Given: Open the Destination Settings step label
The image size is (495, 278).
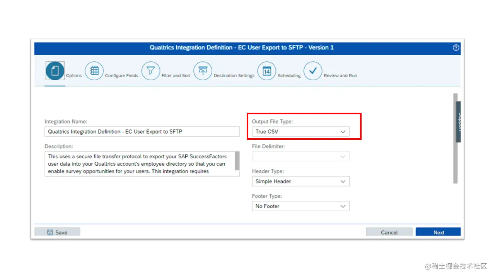Looking at the screenshot, I should tap(234, 76).
